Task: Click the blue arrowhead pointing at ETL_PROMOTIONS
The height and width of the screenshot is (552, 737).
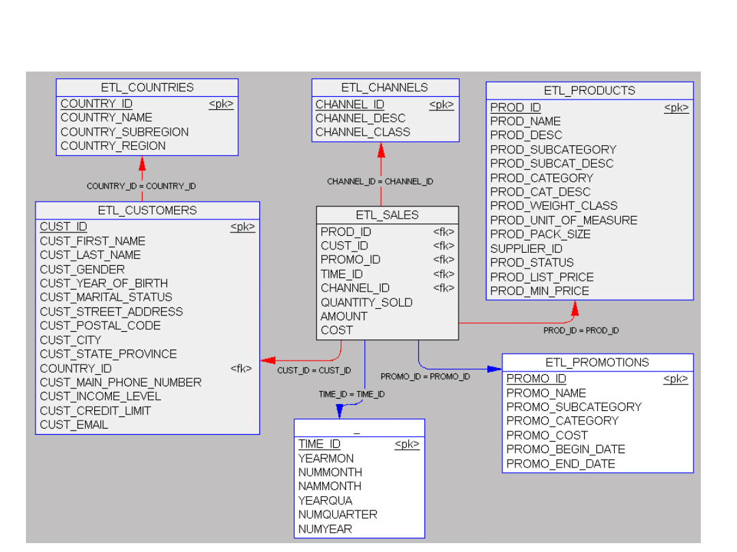Action: coord(494,369)
